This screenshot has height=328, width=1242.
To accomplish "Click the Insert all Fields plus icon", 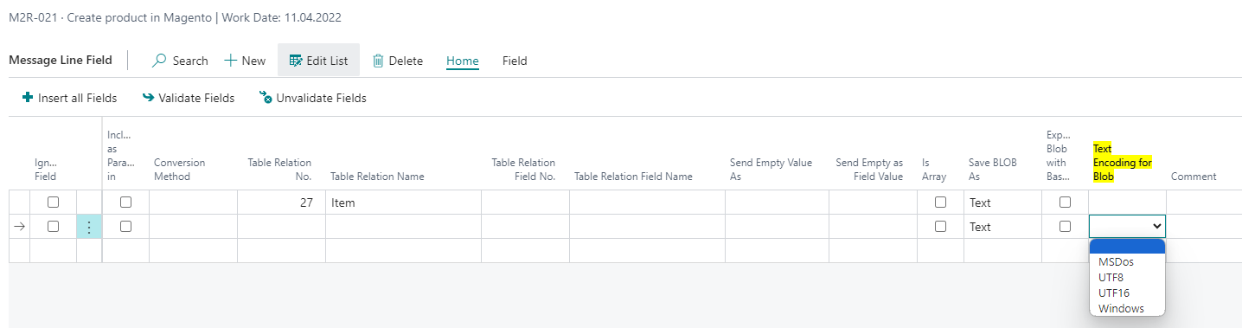I will [28, 98].
